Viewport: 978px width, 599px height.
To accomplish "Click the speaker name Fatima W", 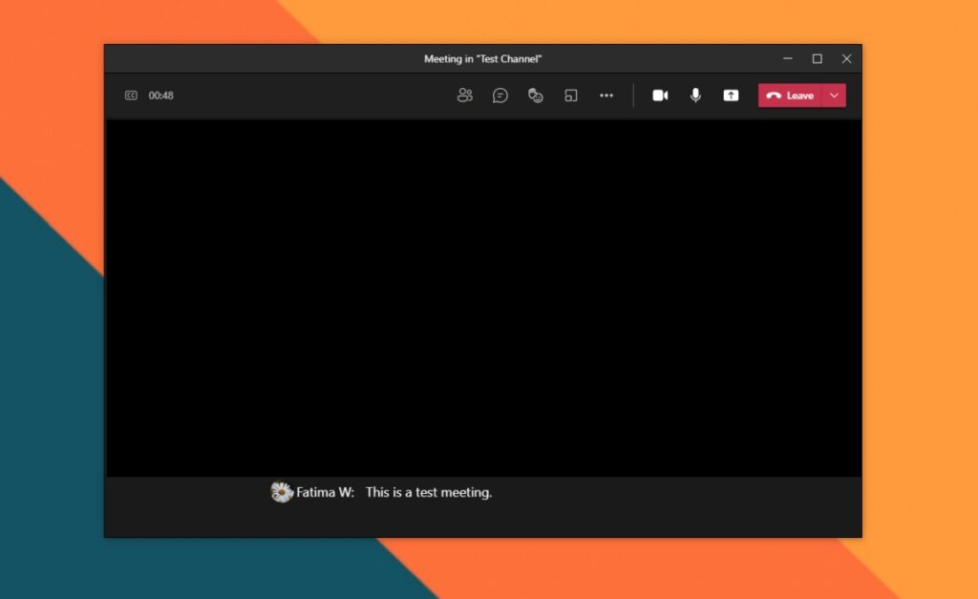I will point(322,492).
